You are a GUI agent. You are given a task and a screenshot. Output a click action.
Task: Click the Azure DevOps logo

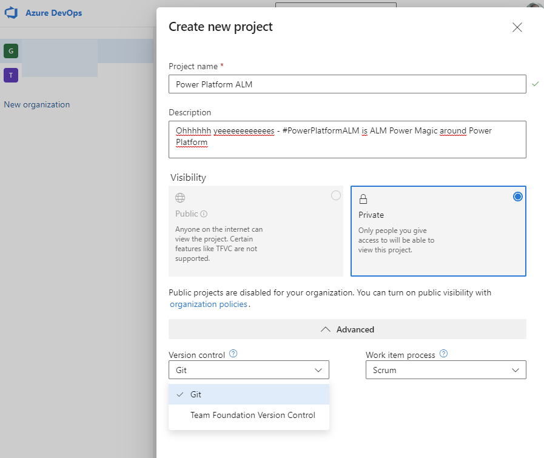point(10,13)
